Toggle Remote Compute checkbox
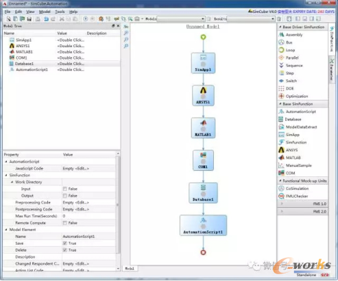 65,223
